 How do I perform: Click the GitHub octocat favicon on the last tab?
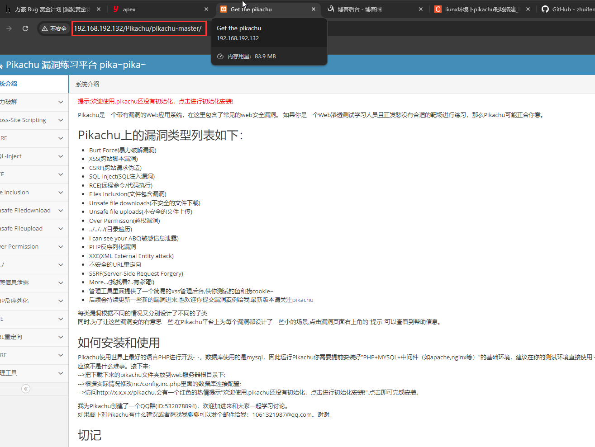tap(545, 9)
